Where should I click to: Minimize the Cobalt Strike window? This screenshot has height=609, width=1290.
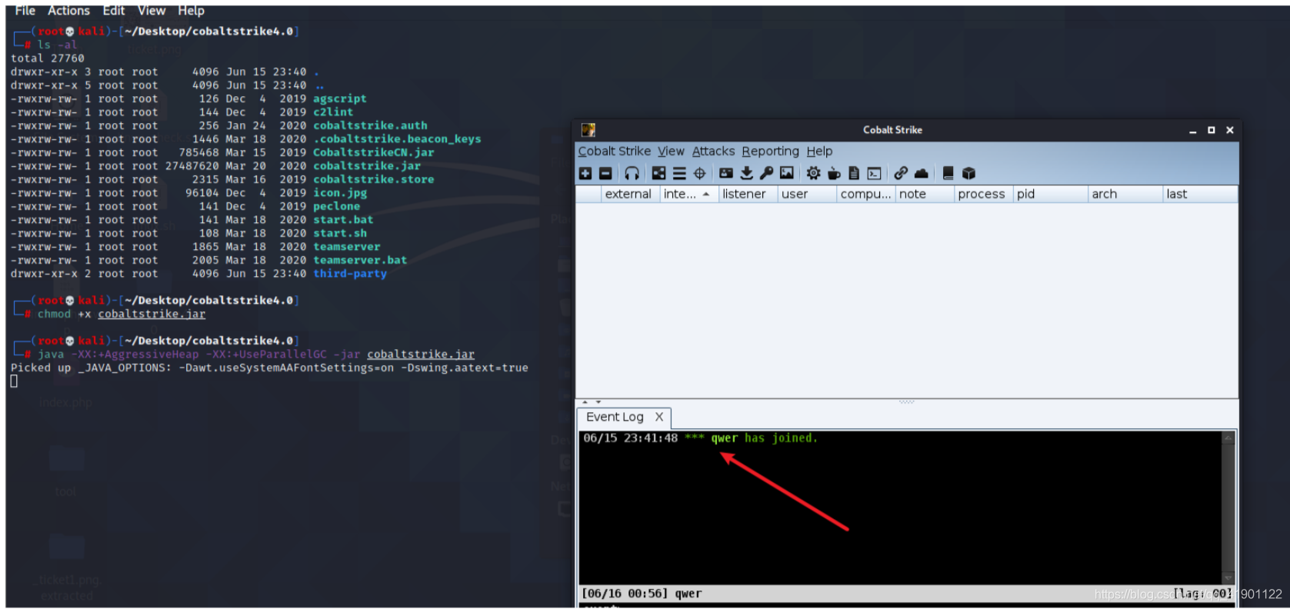[x=1193, y=131]
